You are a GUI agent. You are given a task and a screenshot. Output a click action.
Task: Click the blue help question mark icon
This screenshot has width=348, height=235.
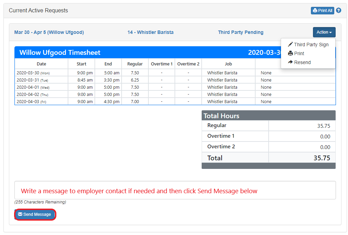click(338, 11)
